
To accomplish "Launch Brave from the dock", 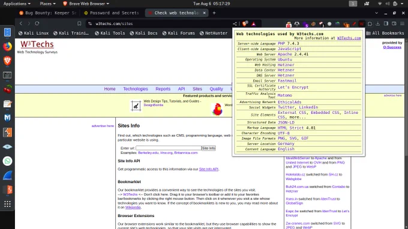I will (7, 61).
